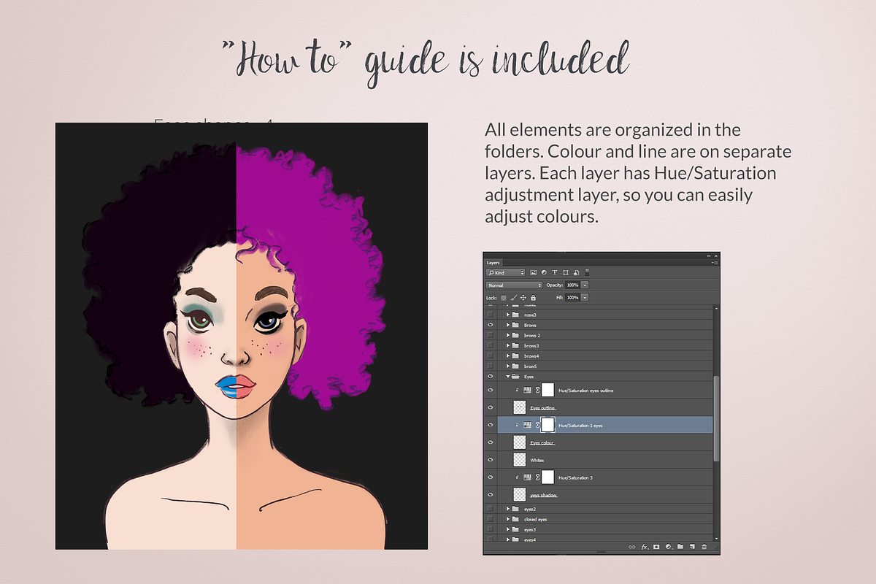Click mask link icon of Hue/Saturation 3
This screenshot has width=876, height=584.
coord(537,477)
